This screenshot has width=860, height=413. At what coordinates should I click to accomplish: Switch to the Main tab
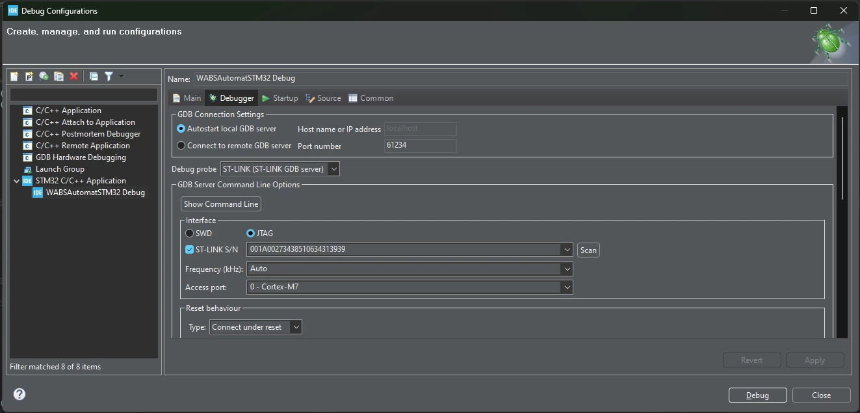coord(187,98)
